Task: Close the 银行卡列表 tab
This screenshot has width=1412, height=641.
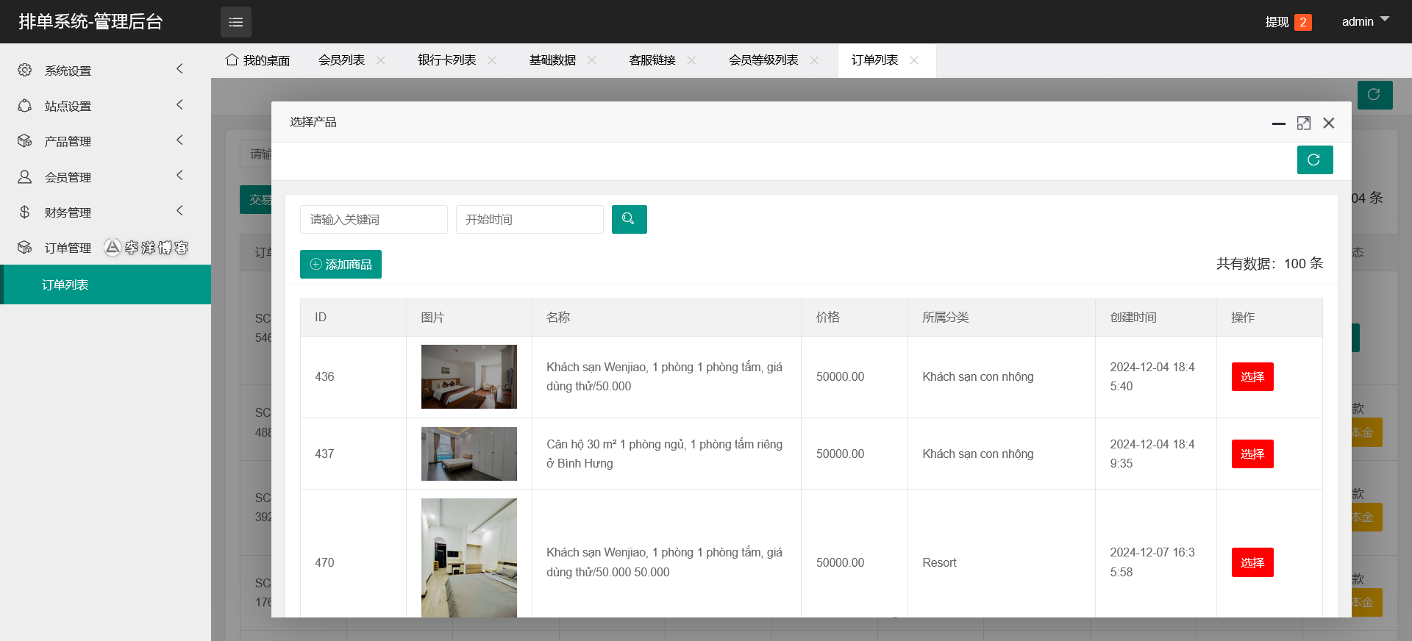Action: tap(492, 60)
